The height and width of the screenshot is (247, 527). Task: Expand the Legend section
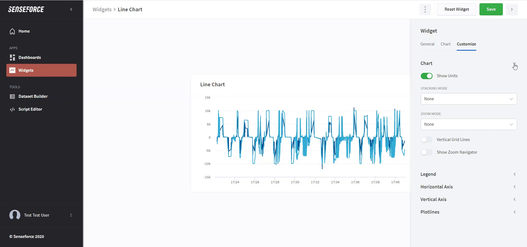[514, 174]
